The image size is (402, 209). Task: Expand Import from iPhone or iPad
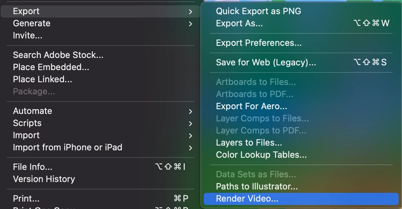[100, 147]
